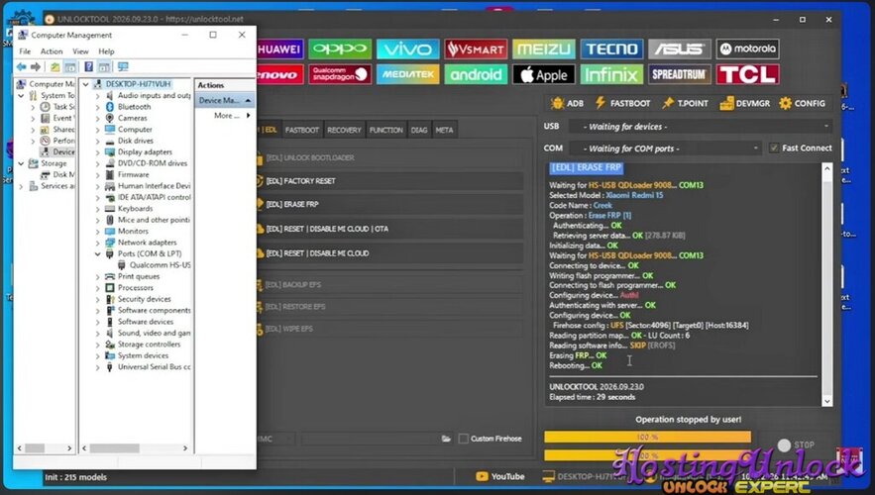Select the Android brand logo
The width and height of the screenshot is (875, 495).
pos(476,74)
